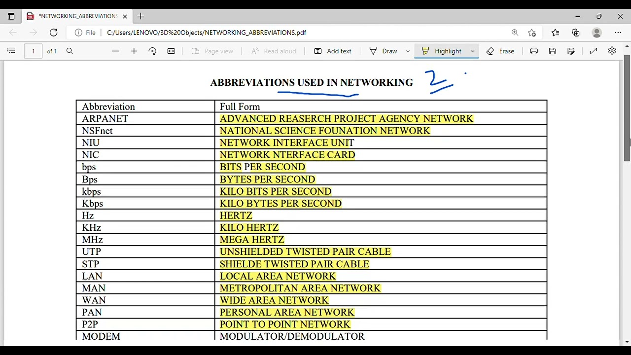
Task: Click the page number field
Action: [x=33, y=51]
